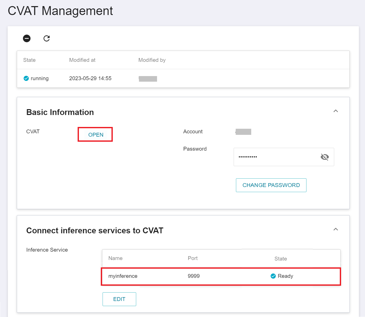365x317 pixels.
Task: Click the Ready state checkmark icon
Action: coord(273,276)
